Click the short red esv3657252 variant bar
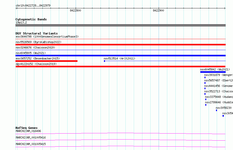Viewport: 233px width, 150px height. coord(47,61)
